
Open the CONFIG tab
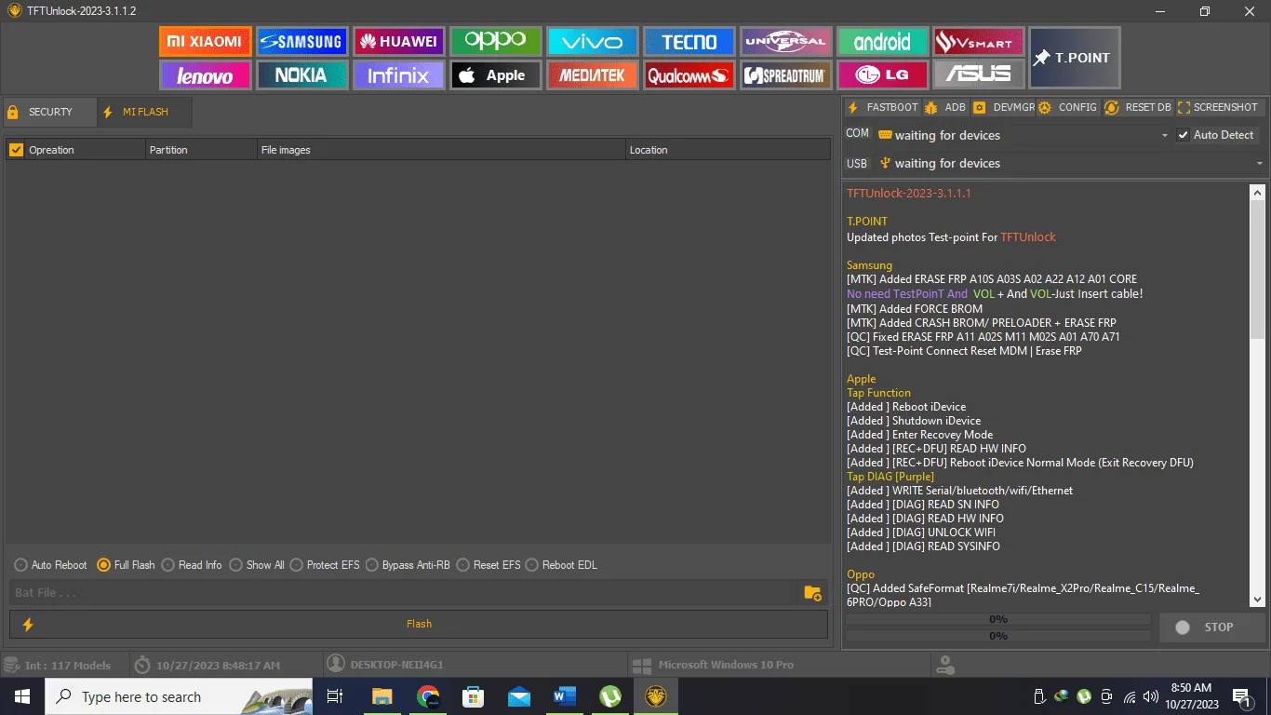(x=1069, y=108)
